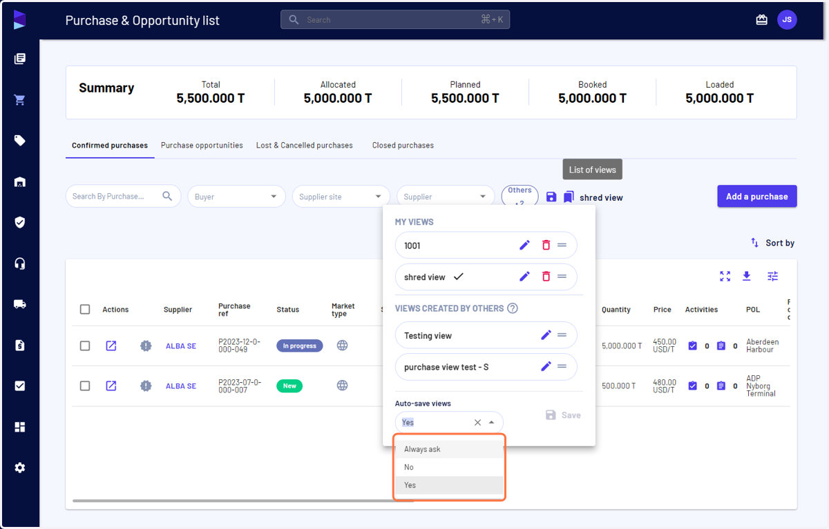Click the download table icon
The height and width of the screenshot is (529, 829).
[x=747, y=277]
